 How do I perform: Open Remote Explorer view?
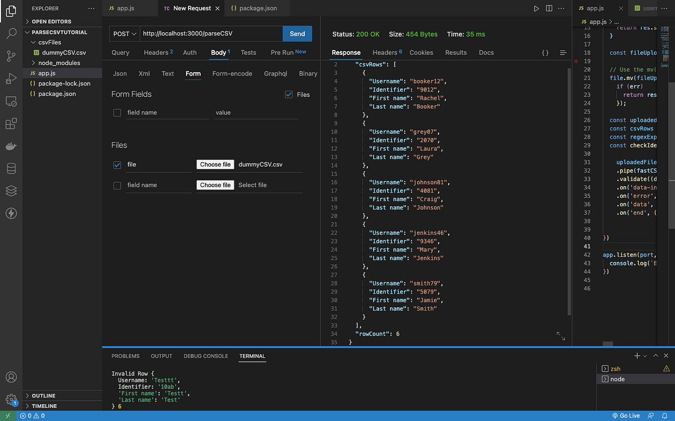pyautogui.click(x=11, y=101)
